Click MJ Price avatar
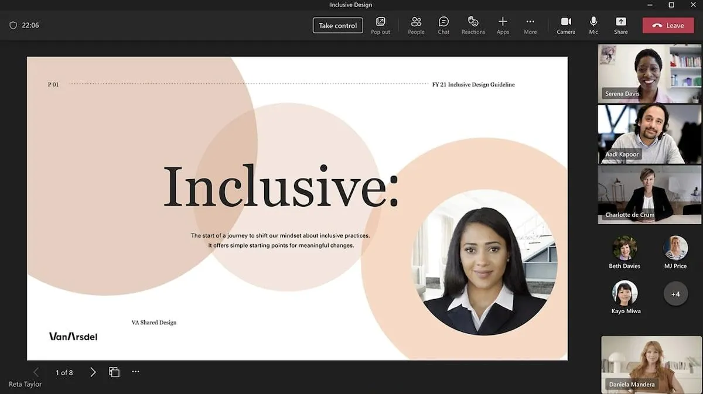The width and height of the screenshot is (703, 394). (675, 248)
